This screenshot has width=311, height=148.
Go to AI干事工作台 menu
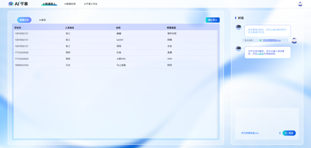pos(90,4)
